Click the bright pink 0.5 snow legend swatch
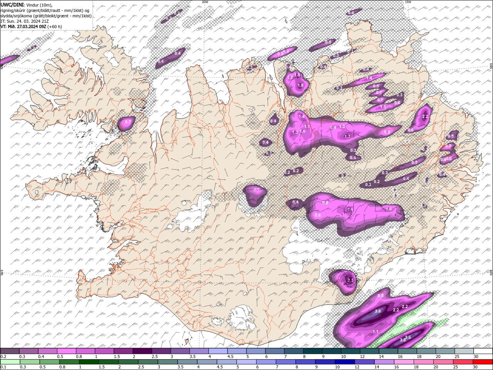The width and height of the screenshot is (493, 370). click(x=66, y=351)
